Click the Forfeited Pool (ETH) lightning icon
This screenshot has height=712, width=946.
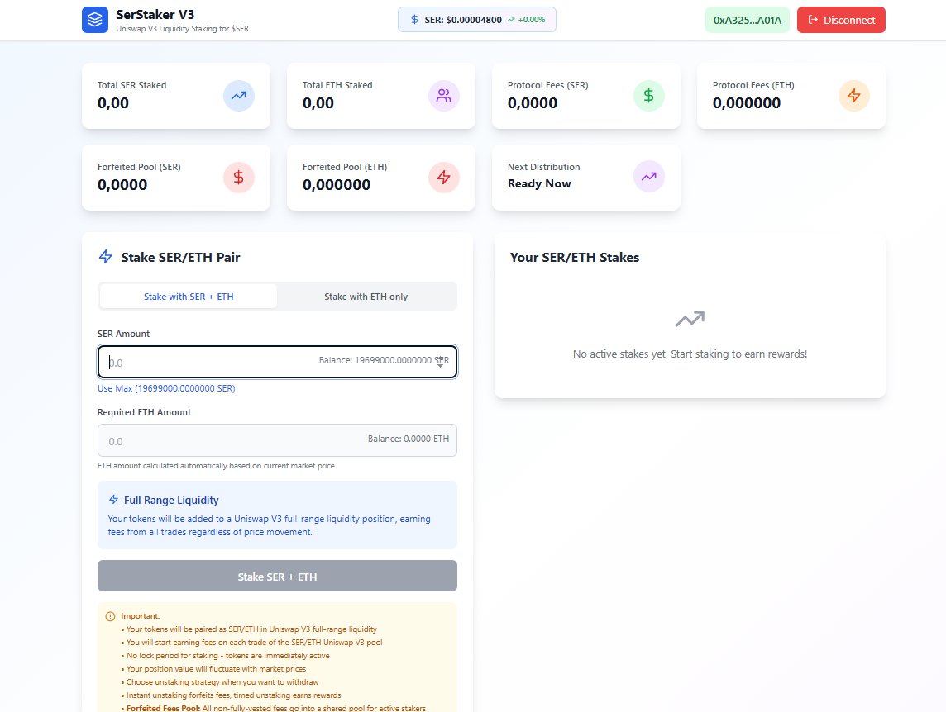coord(444,178)
